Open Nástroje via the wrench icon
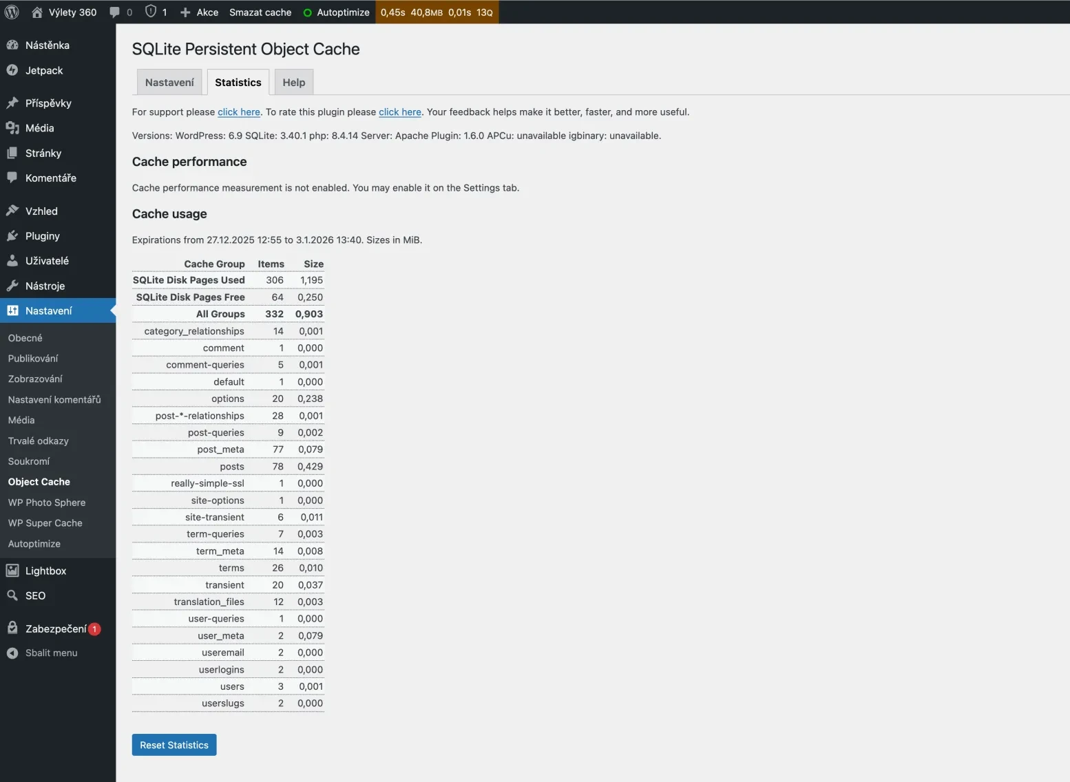 click(x=14, y=286)
